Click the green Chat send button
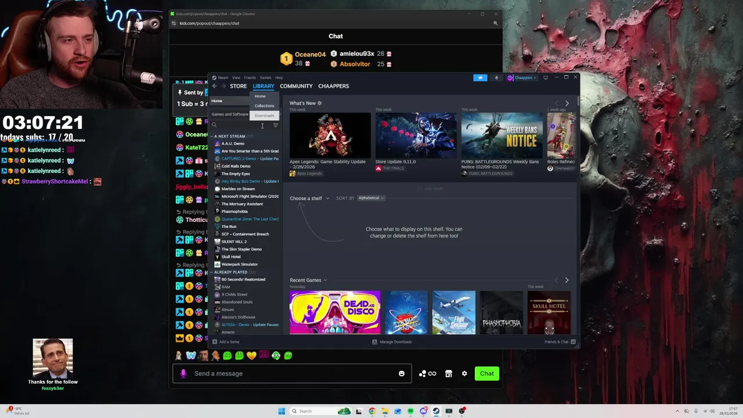743x418 pixels. [487, 373]
